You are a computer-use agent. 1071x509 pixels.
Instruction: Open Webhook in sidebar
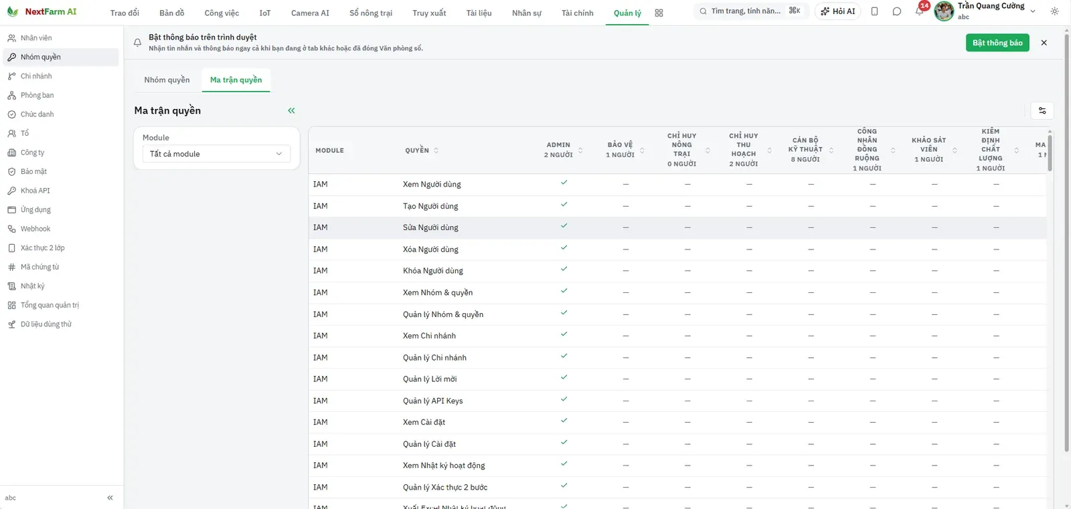pos(61,229)
